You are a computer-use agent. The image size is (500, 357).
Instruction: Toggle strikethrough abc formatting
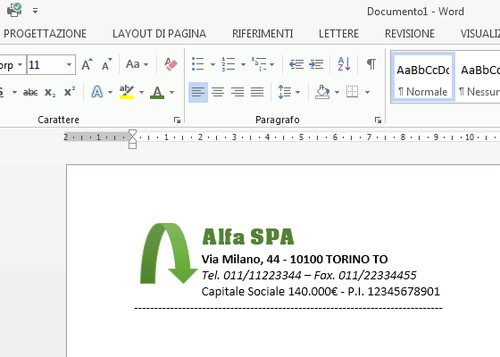click(30, 93)
